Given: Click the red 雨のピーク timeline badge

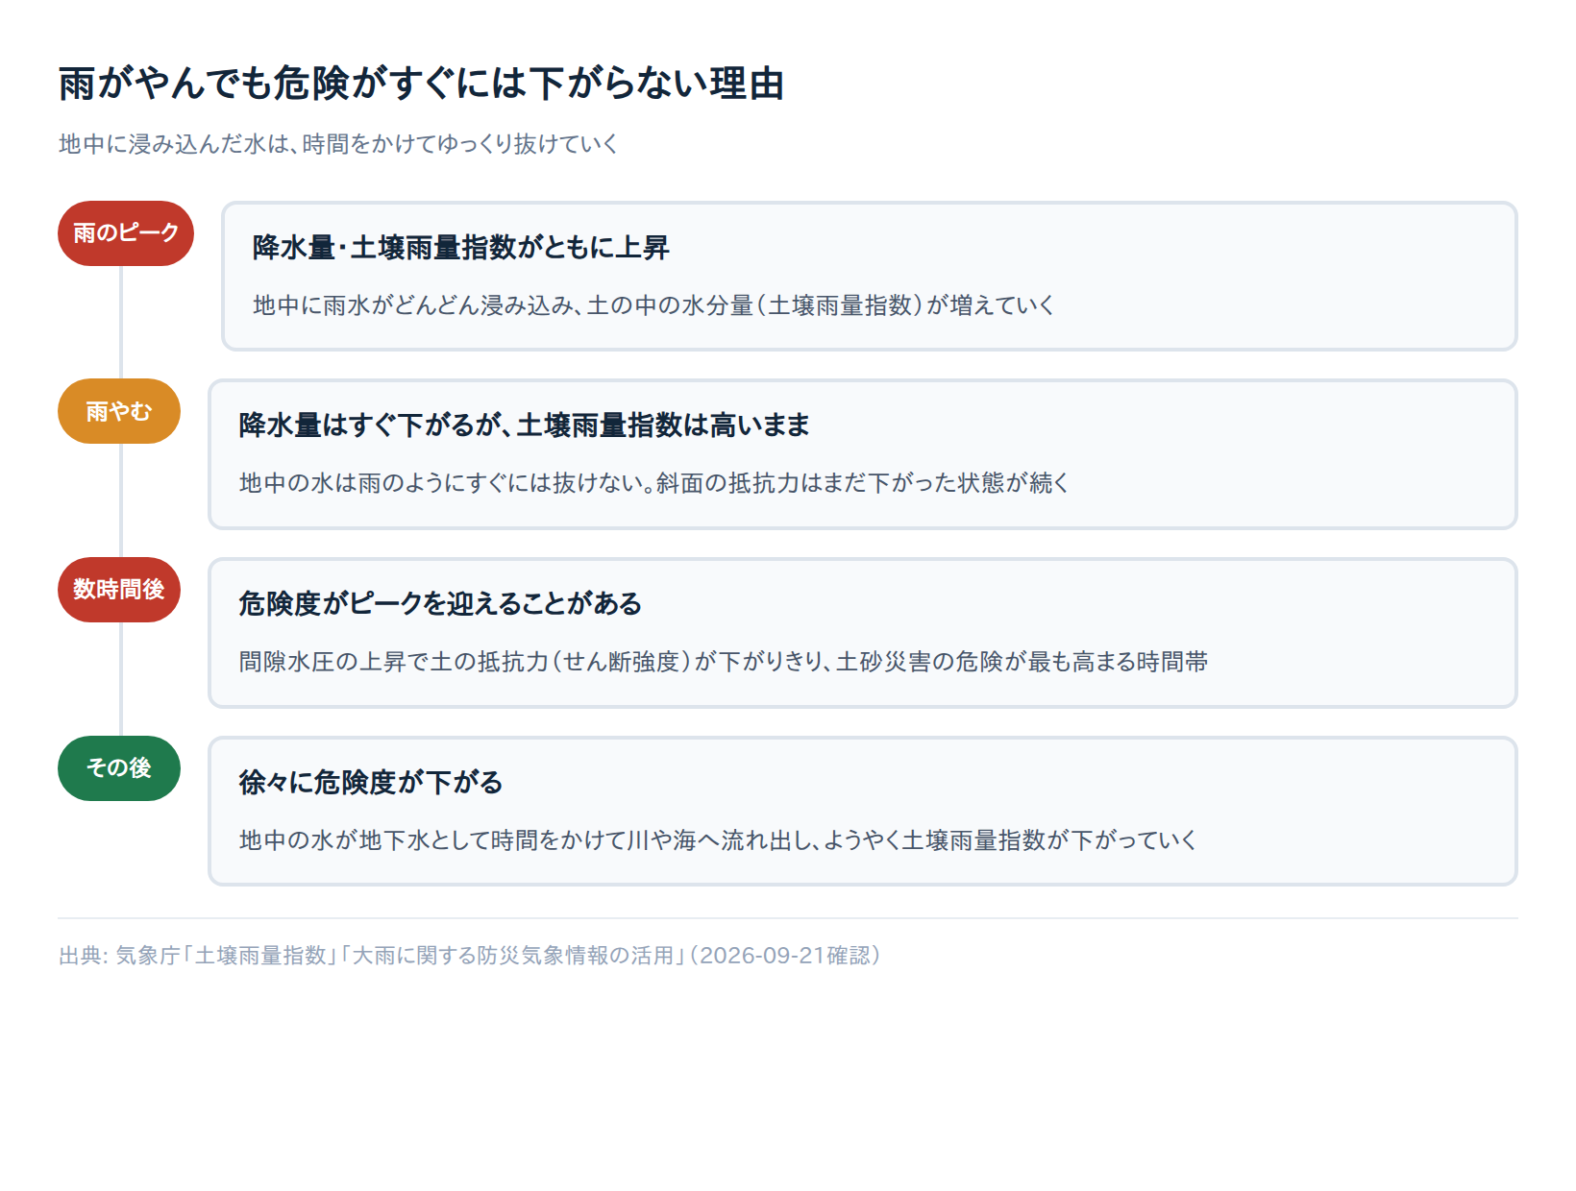Looking at the screenshot, I should click(126, 233).
